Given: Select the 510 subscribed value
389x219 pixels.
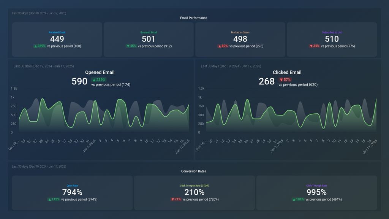Looking at the screenshot, I should (x=332, y=39).
